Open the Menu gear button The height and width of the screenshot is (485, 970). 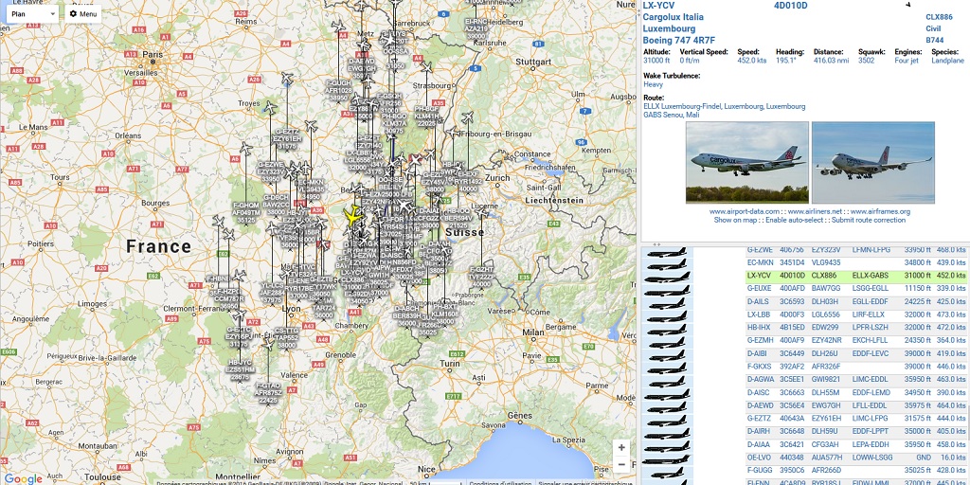[x=83, y=13]
